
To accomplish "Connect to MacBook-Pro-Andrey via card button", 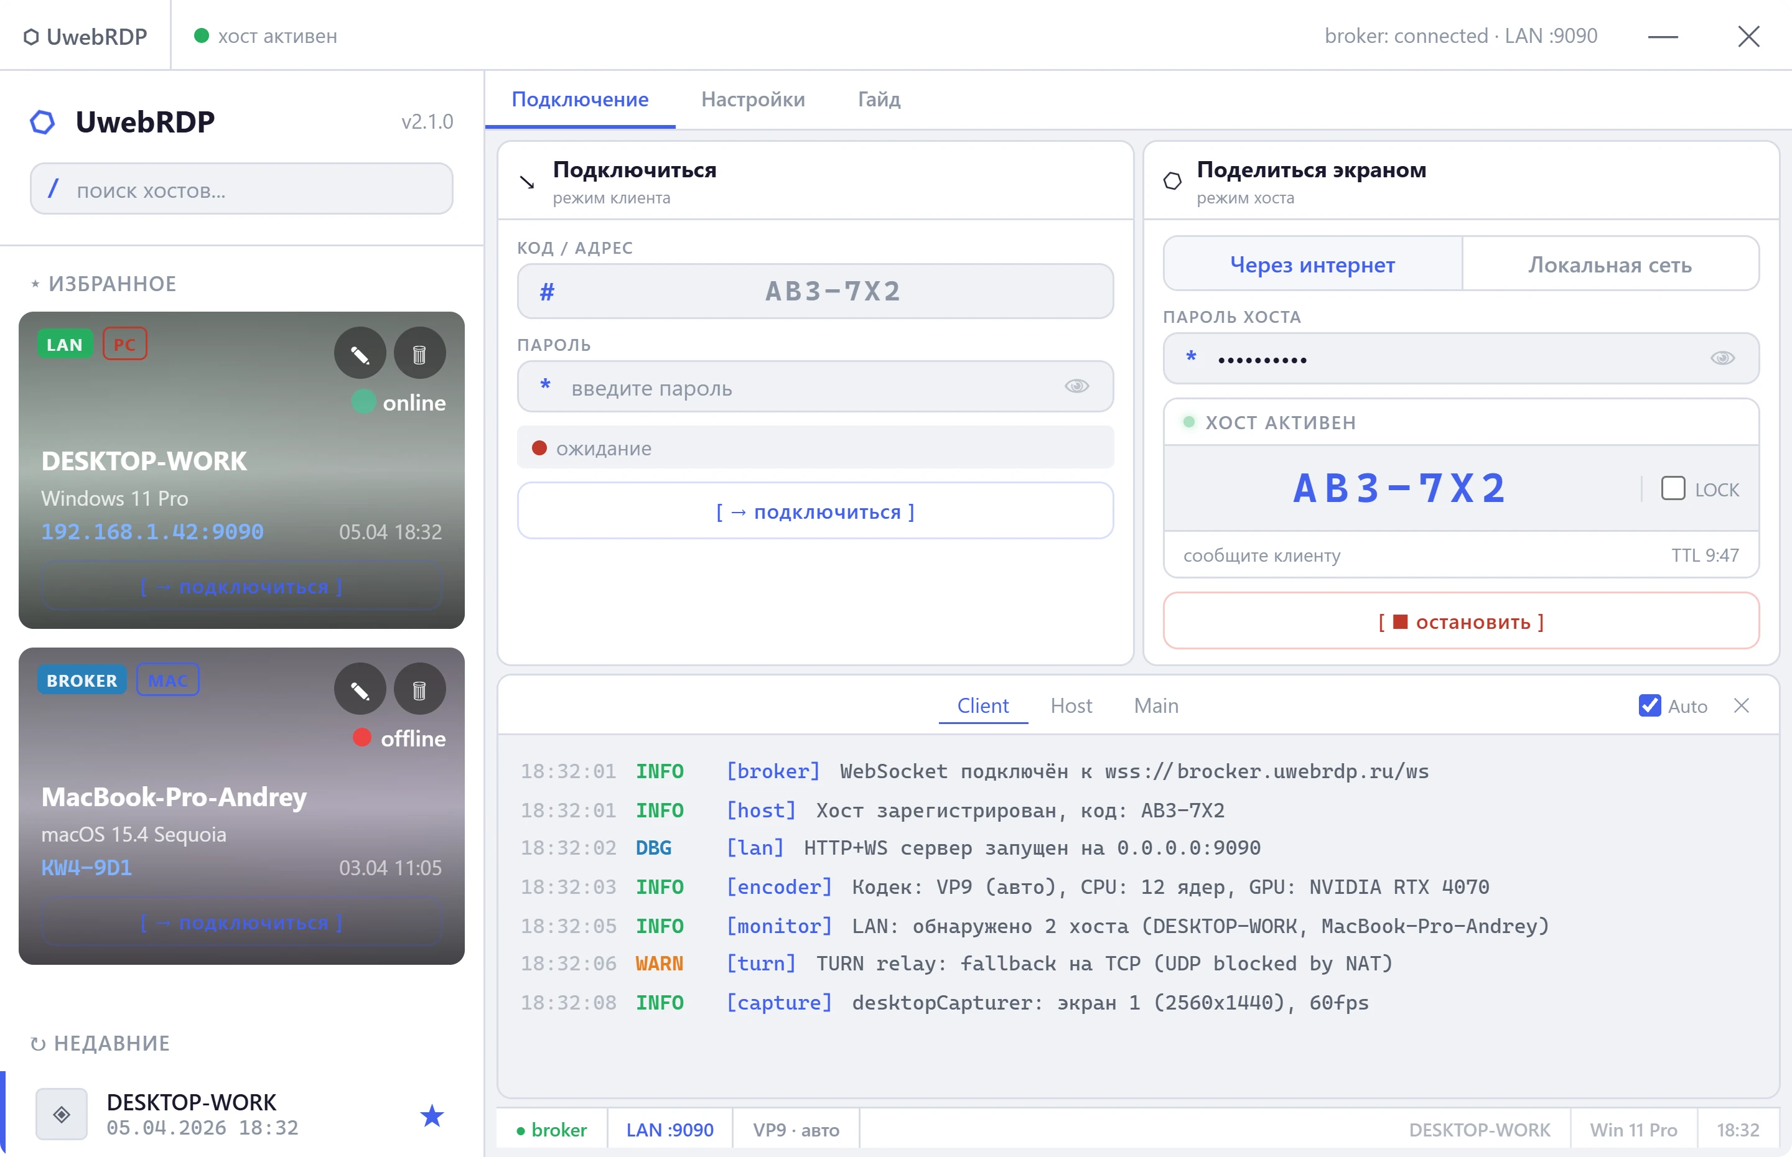I will (241, 922).
